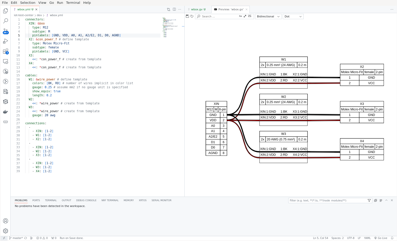Click Ln 5, Col 54 position indicator
Image resolution: width=397 pixels, height=241 pixels.
click(x=321, y=238)
